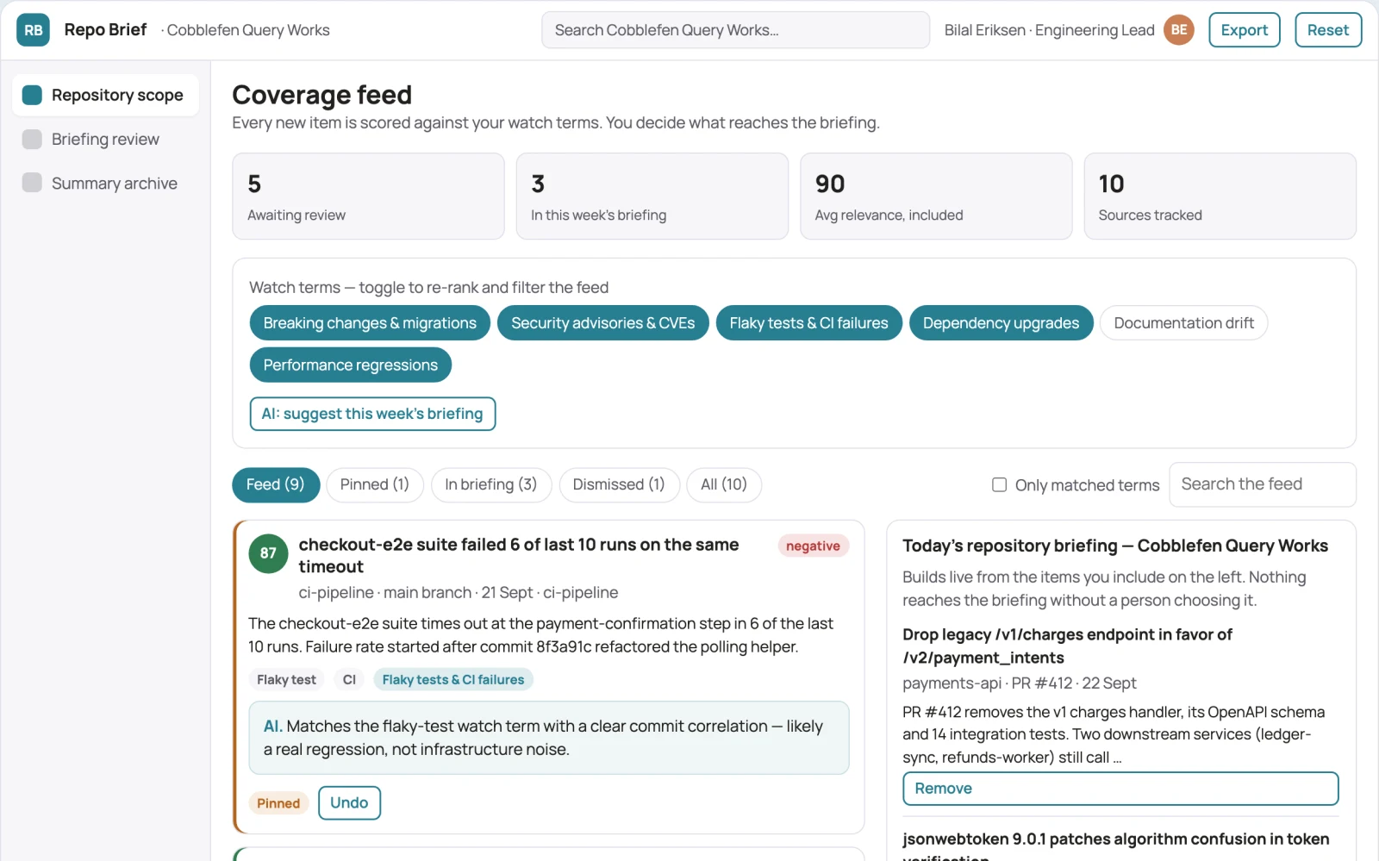Remove the /v1/charges item from briefing
Viewport: 1379px width, 861px height.
coord(1120,789)
